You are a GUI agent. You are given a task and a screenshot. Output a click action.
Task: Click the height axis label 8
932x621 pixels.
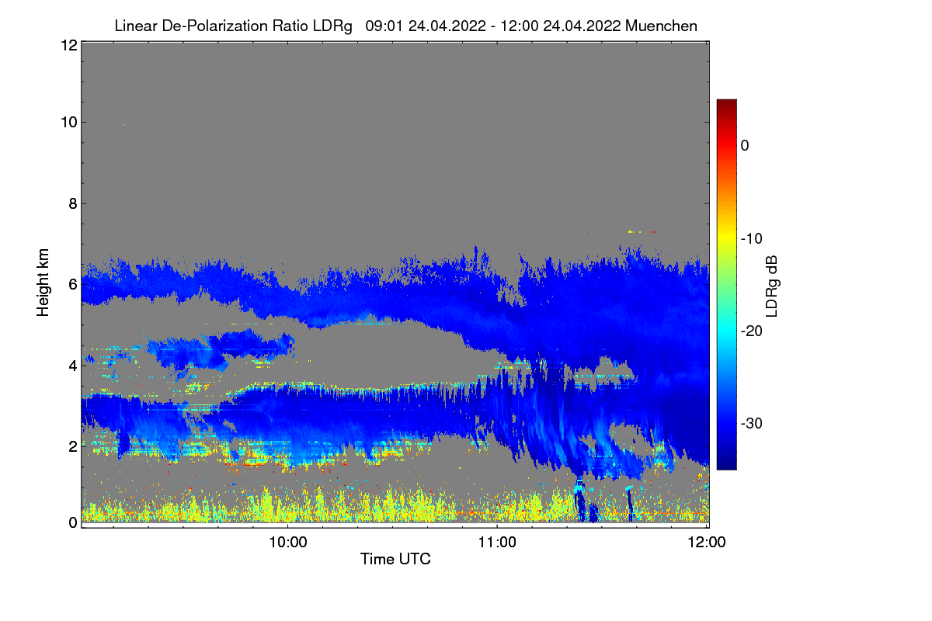coord(72,204)
